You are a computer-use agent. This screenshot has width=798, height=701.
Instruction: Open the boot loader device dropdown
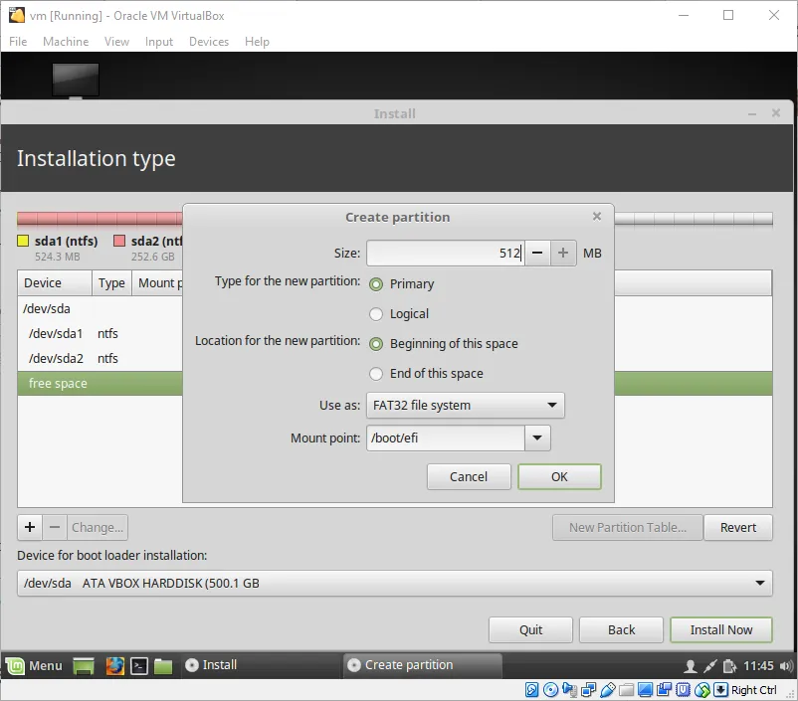(394, 583)
